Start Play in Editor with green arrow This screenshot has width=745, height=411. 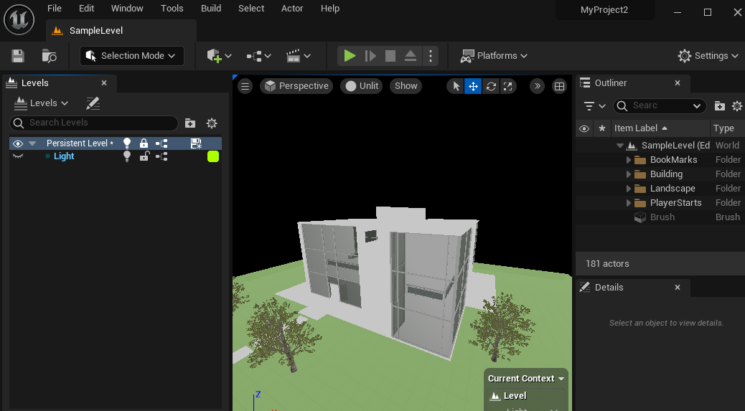click(350, 56)
